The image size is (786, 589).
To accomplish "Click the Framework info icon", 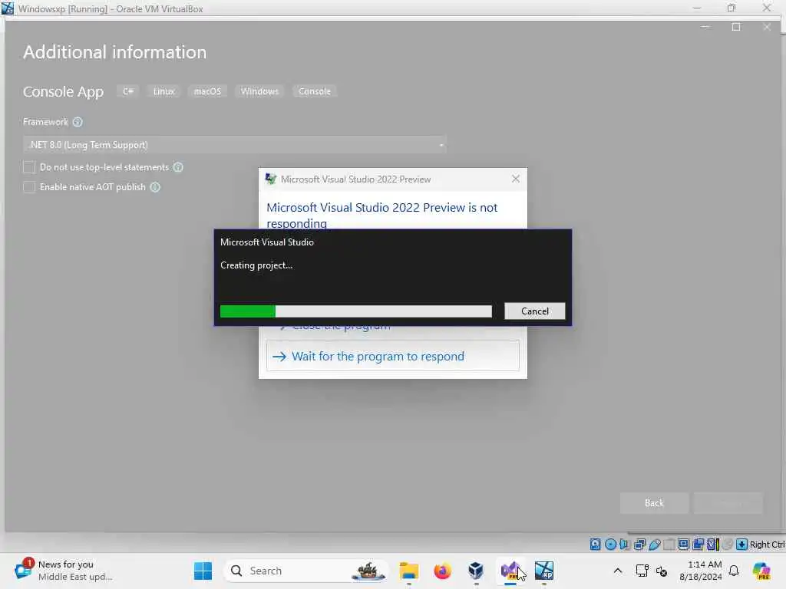I will tap(78, 122).
